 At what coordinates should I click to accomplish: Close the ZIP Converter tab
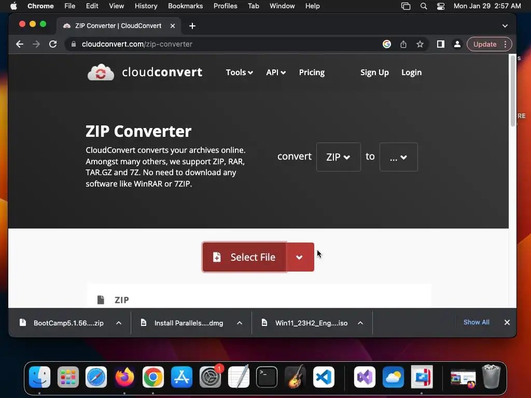[172, 26]
